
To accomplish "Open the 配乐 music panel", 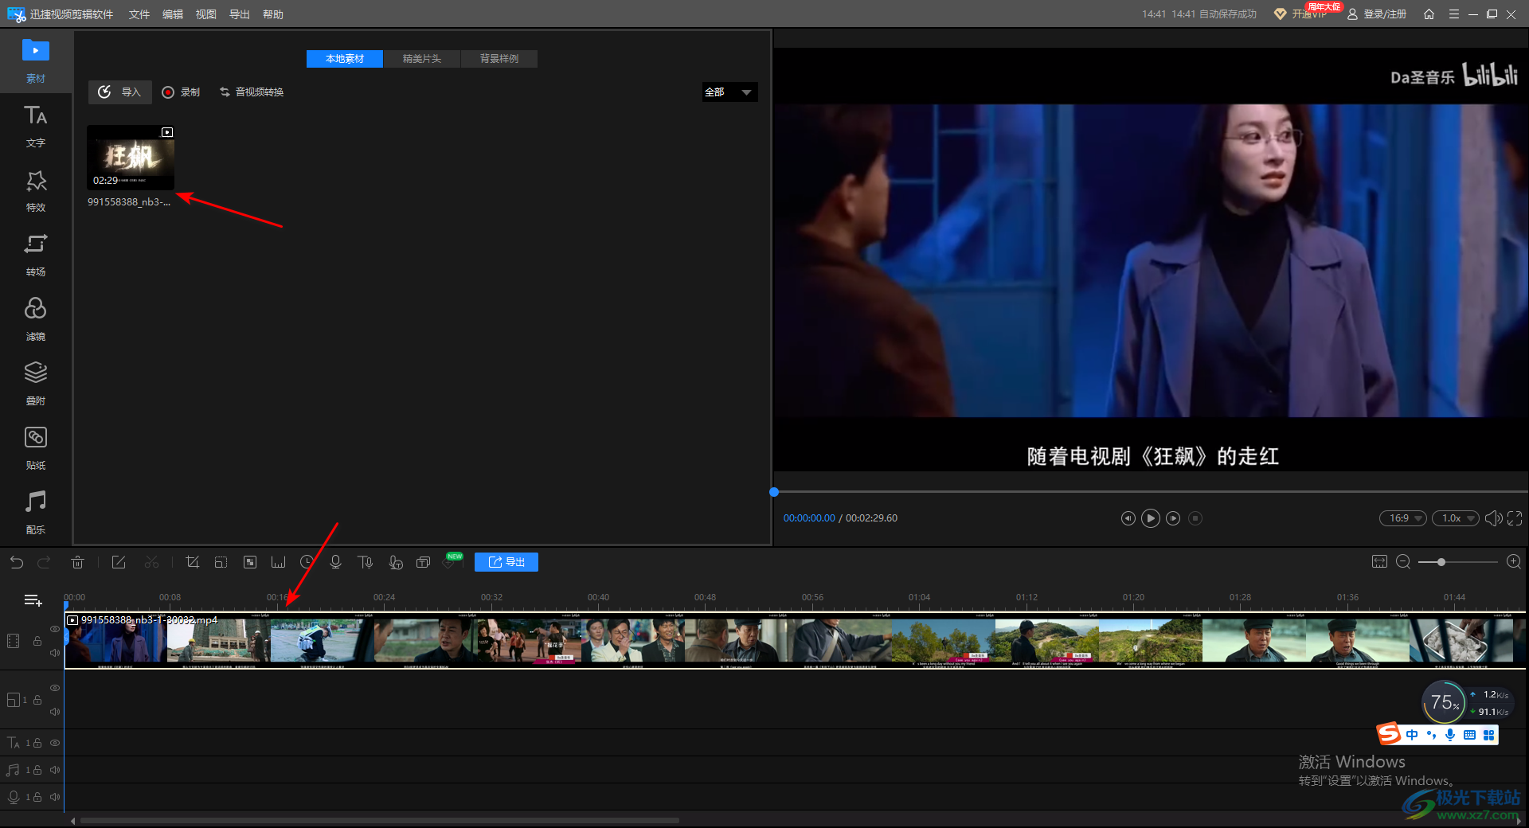I will pos(35,513).
